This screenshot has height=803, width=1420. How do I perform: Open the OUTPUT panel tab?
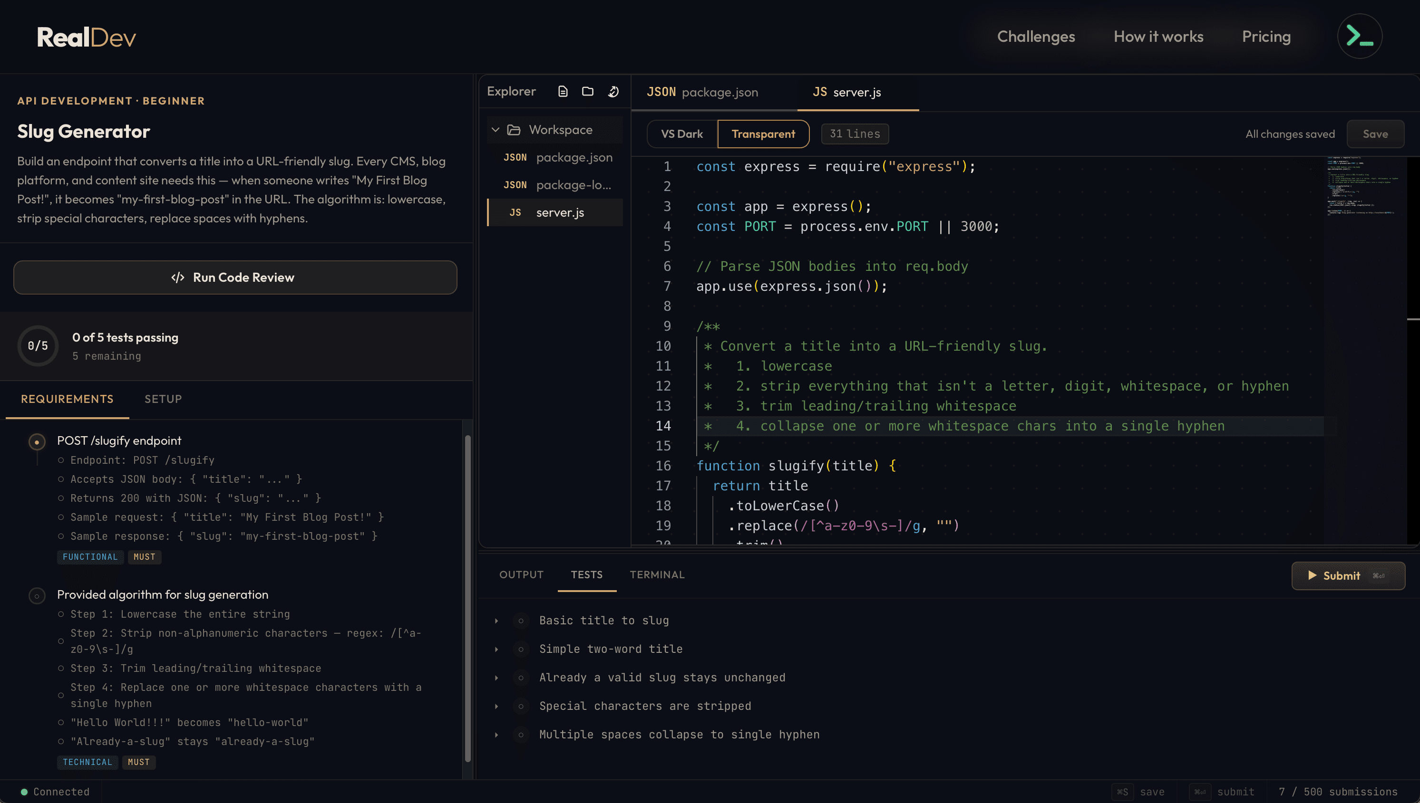pos(522,574)
